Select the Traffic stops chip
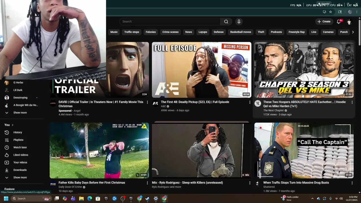 pyautogui.click(x=132, y=32)
